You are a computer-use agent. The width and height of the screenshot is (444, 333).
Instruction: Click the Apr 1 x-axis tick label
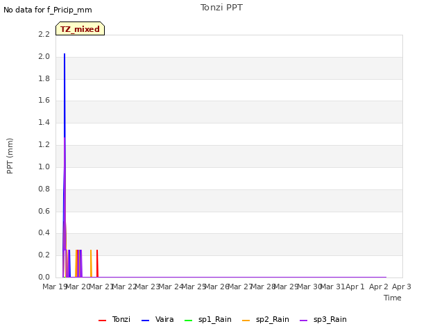pyautogui.click(x=355, y=287)
